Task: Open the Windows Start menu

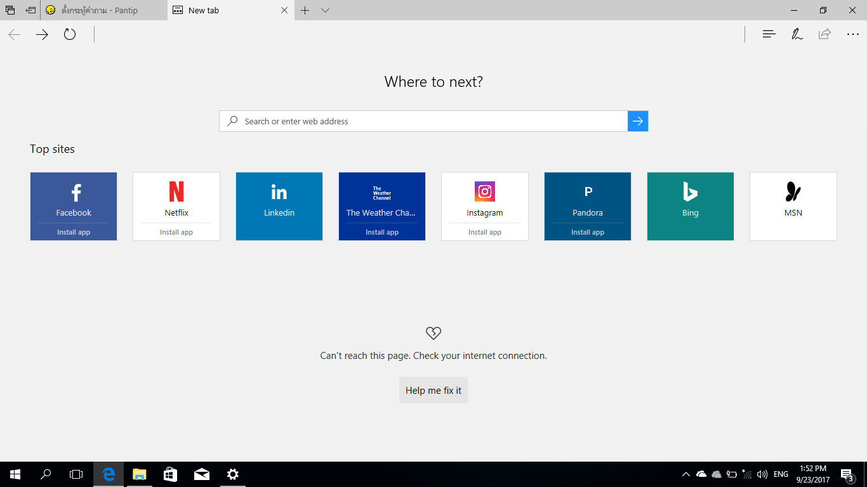Action: [15, 474]
